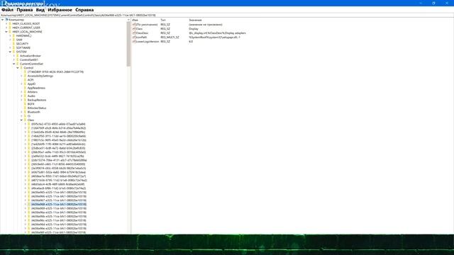Screen dimensions: 454x255
Task: Select the CI key label
Action: (29, 116)
